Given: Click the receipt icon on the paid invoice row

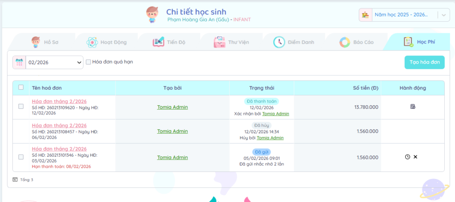Looking at the screenshot, I should click(413, 107).
